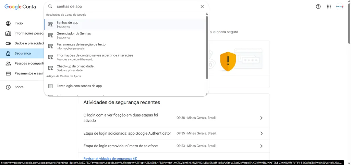Open the Sobre sidebar item

[x=22, y=87]
